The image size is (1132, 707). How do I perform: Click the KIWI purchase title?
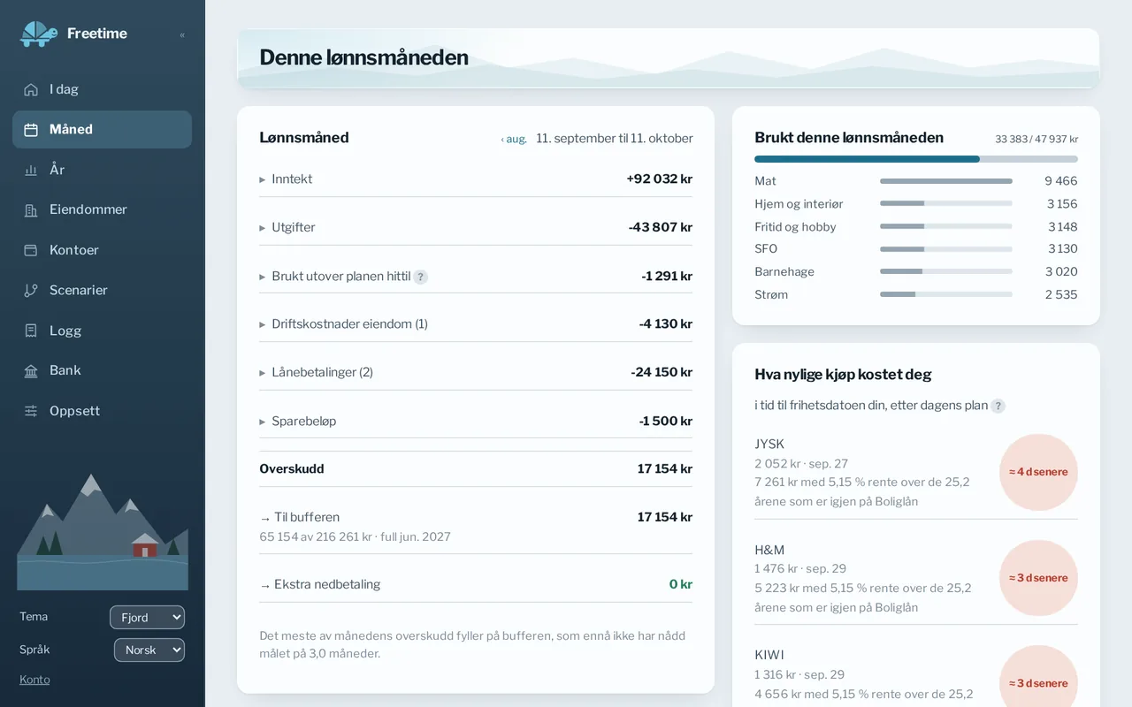point(769,655)
